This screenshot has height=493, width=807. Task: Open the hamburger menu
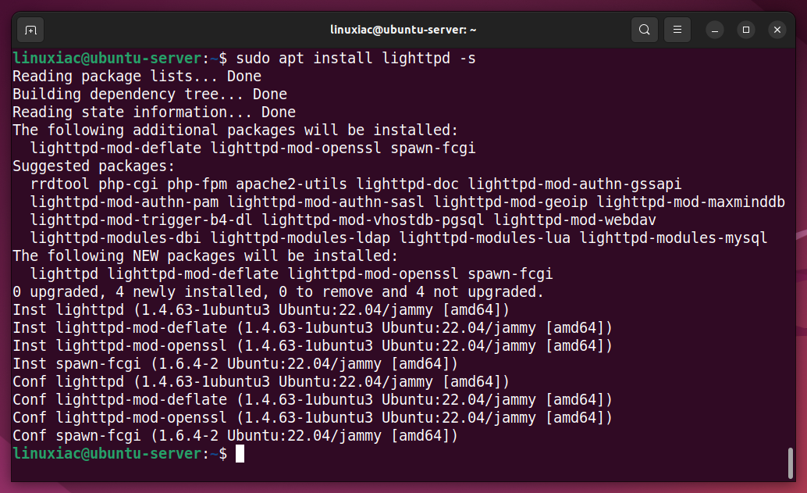tap(677, 30)
